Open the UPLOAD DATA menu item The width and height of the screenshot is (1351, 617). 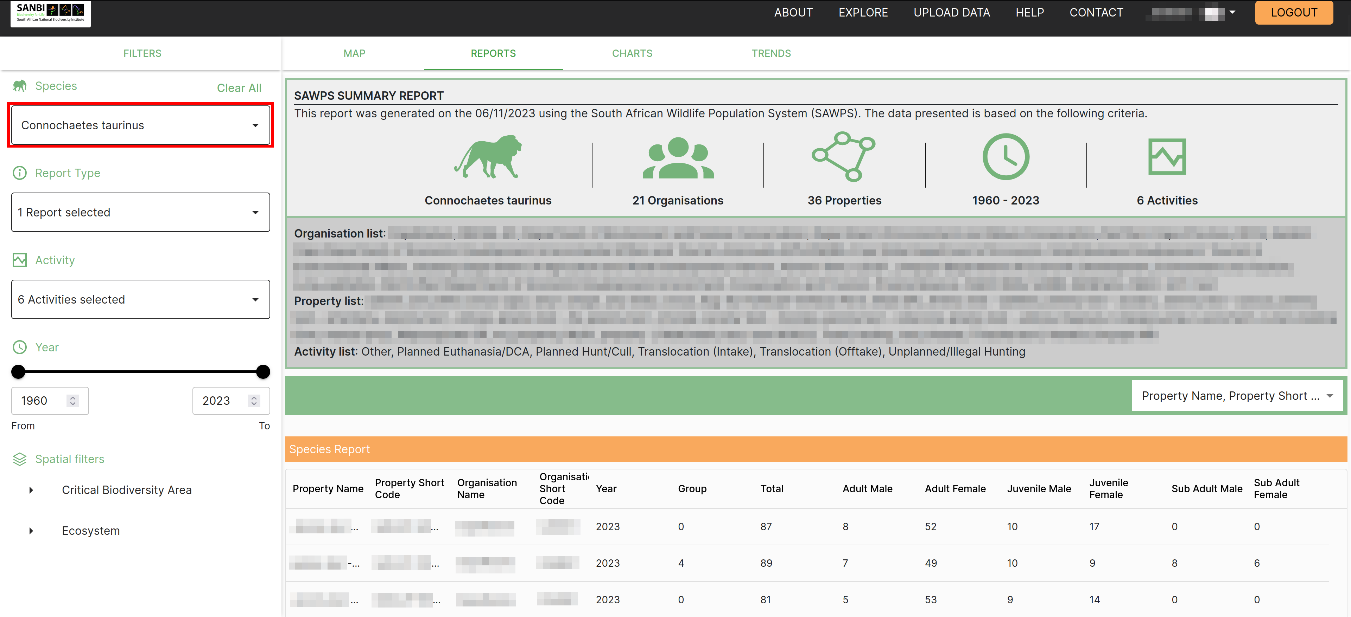[951, 13]
